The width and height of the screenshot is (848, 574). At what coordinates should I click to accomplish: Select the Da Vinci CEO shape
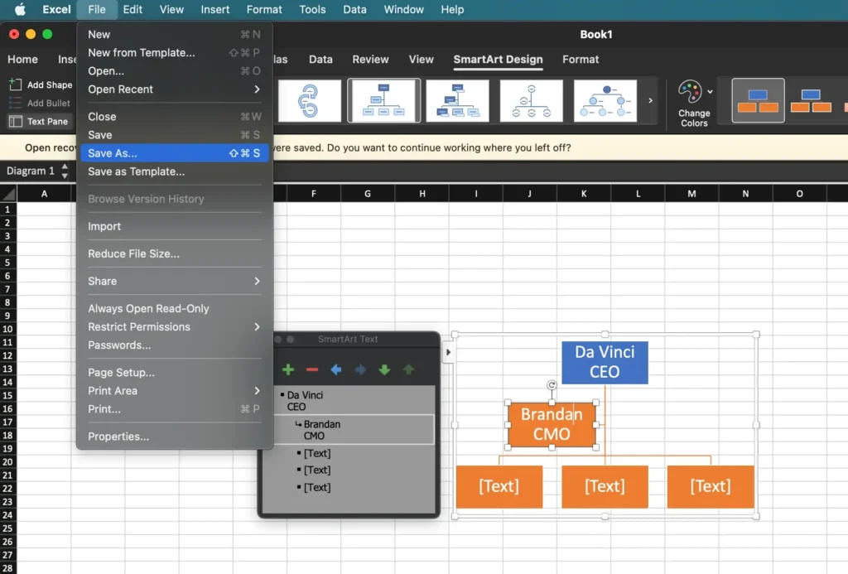point(605,363)
